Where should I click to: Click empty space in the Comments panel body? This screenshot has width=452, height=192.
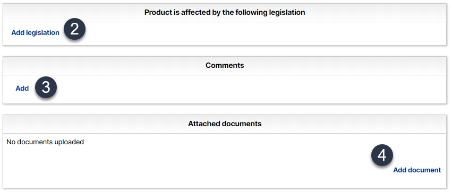coord(245,89)
